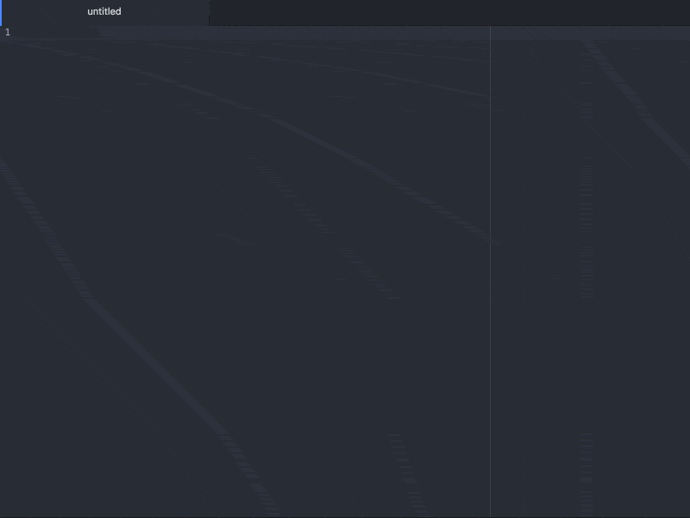Click the "untitled" tab title text
Screen dimensions: 690x518
[x=103, y=12]
